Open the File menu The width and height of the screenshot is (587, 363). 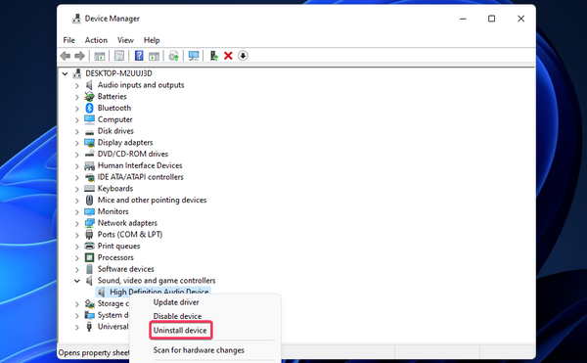(68, 40)
